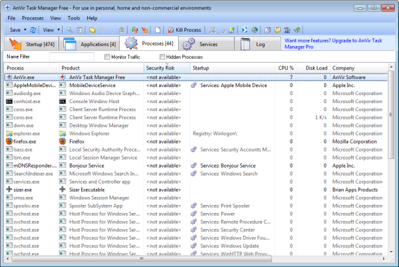Open the File menu
399x267 pixels.
coord(12,18)
